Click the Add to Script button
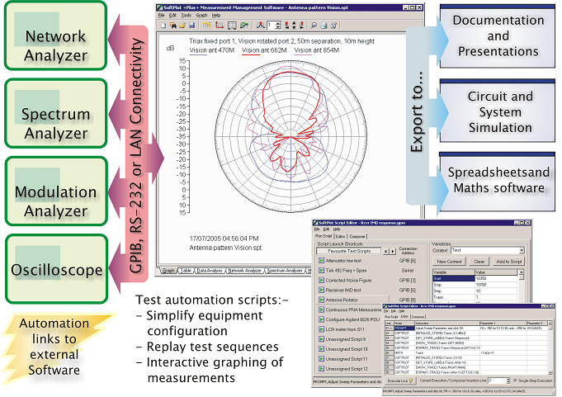This screenshot has width=562, height=397. click(x=508, y=262)
